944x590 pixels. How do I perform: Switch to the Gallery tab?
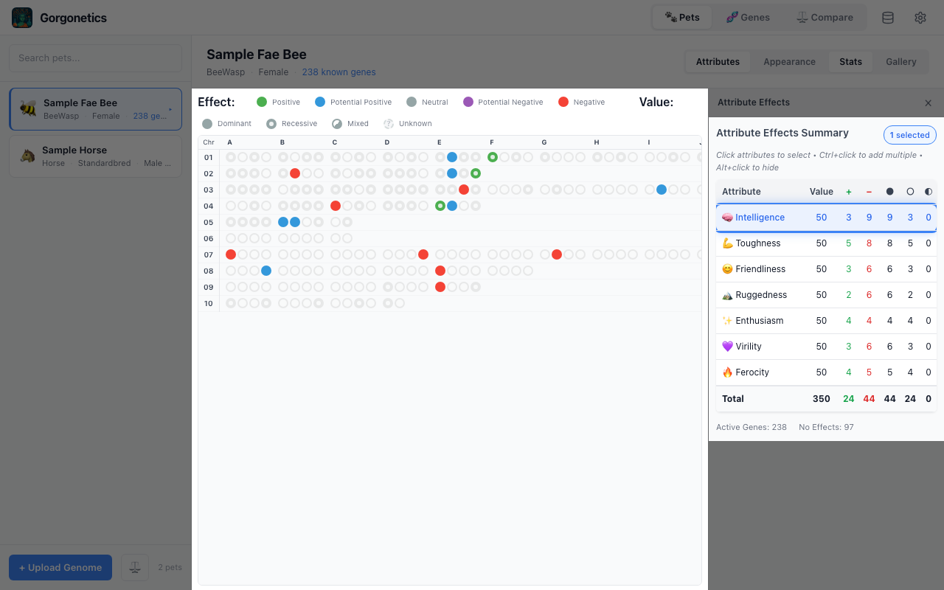(x=900, y=61)
